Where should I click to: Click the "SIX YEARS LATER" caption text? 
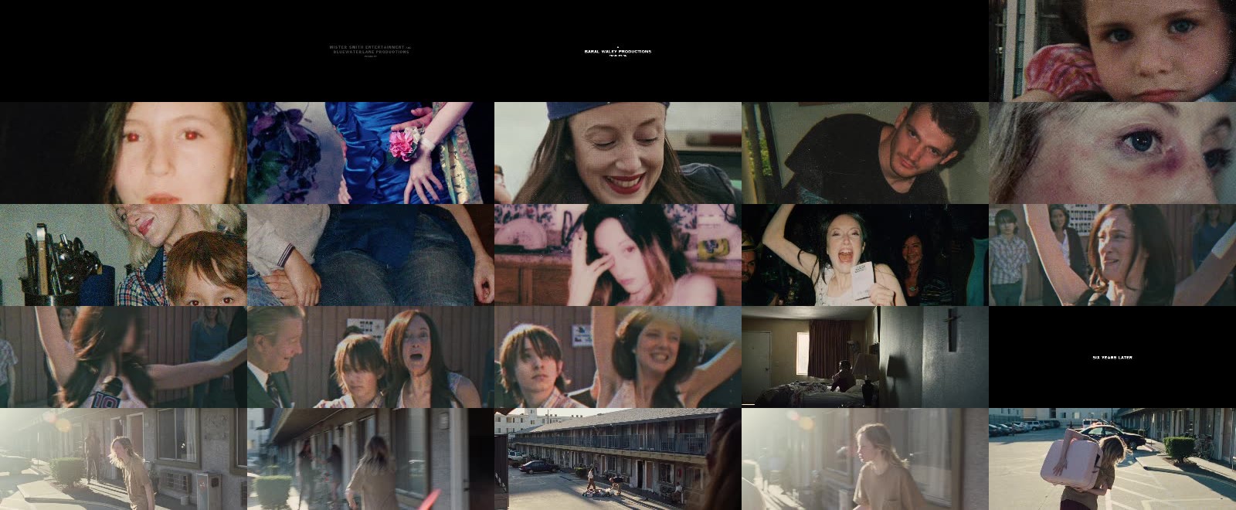click(x=1112, y=358)
